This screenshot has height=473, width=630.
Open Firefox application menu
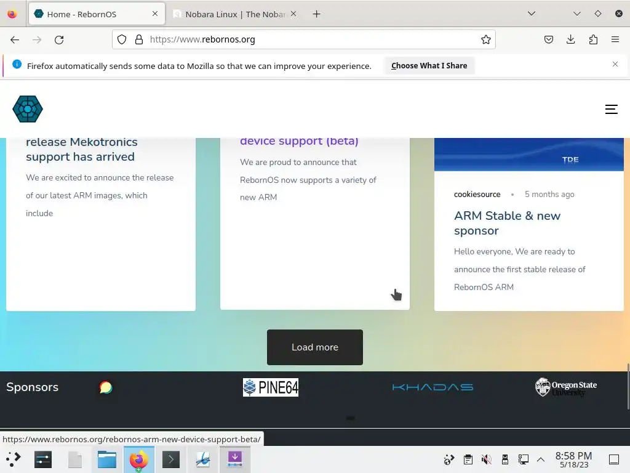(615, 39)
